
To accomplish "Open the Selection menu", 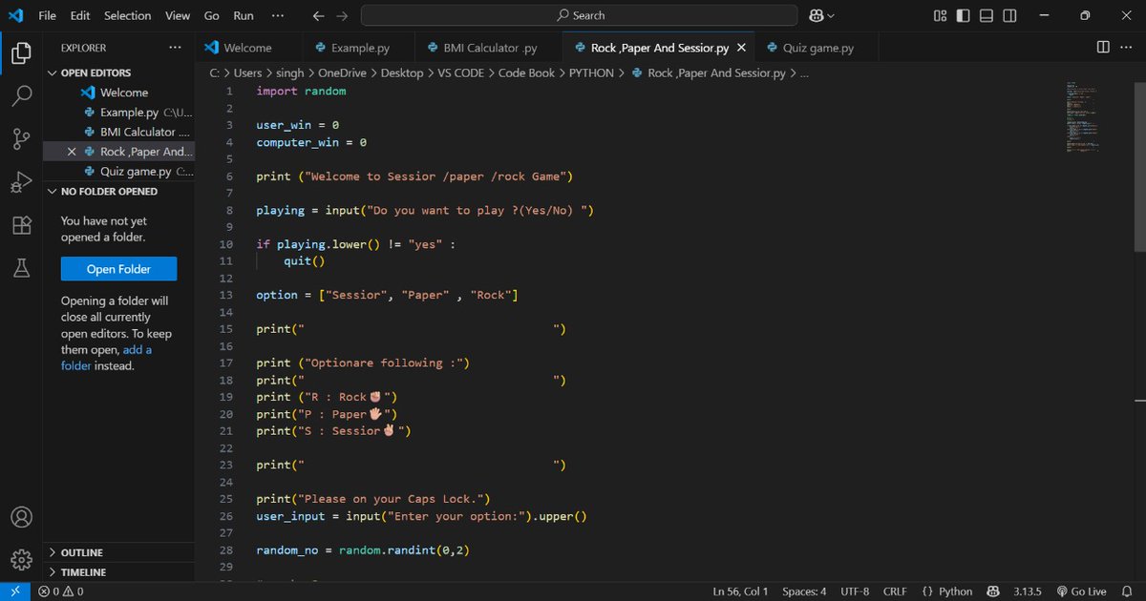I will (128, 15).
